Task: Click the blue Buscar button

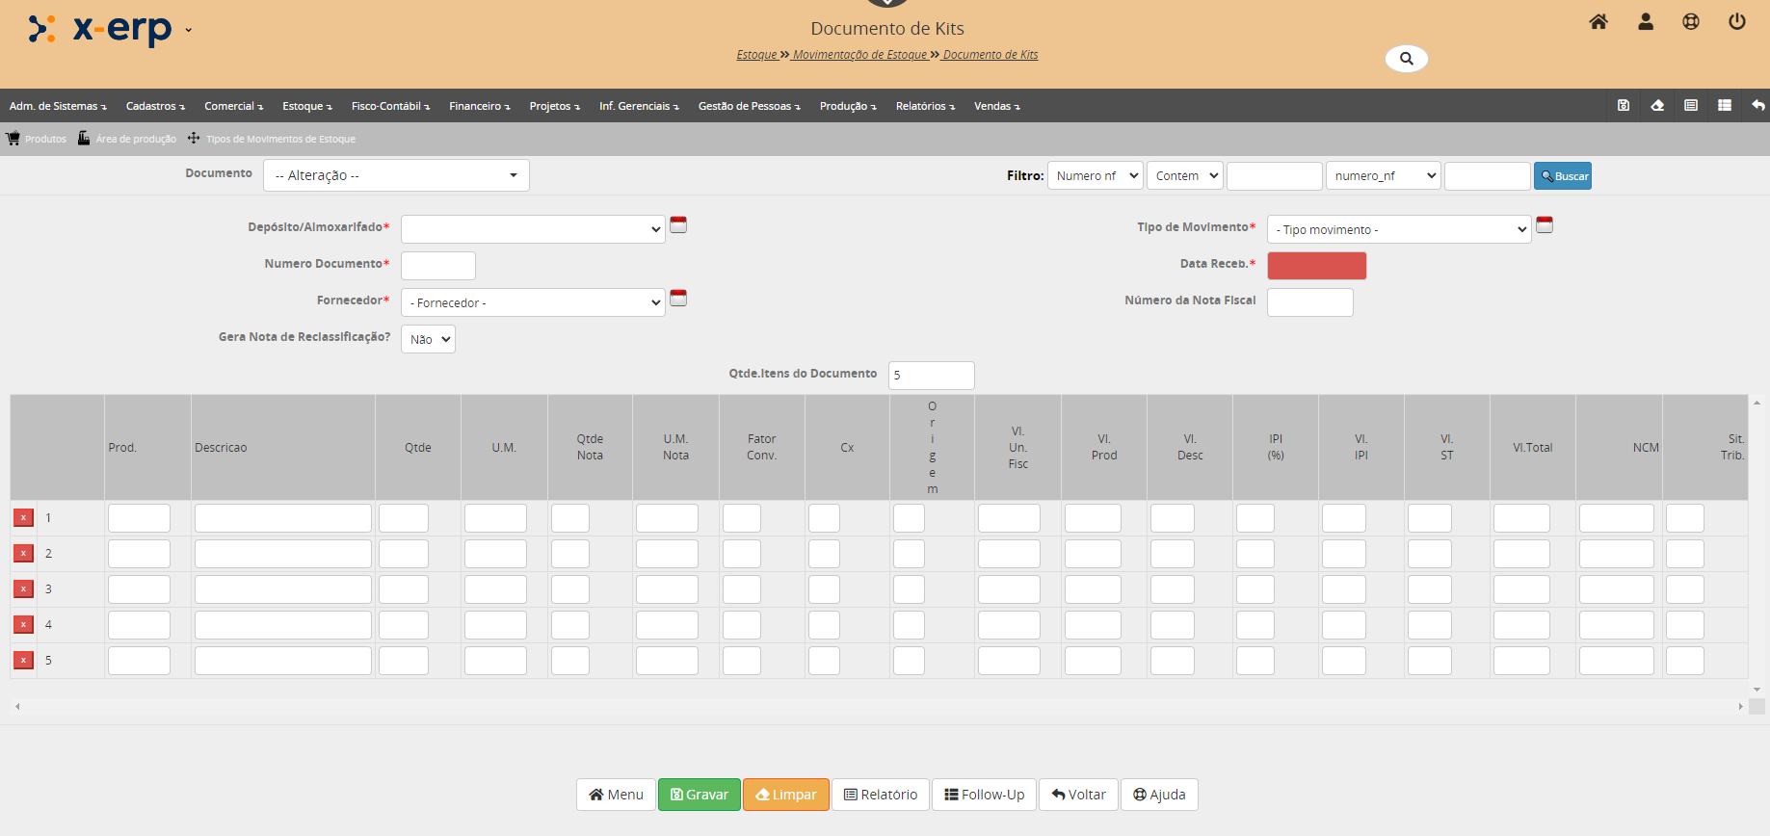Action: (1563, 176)
